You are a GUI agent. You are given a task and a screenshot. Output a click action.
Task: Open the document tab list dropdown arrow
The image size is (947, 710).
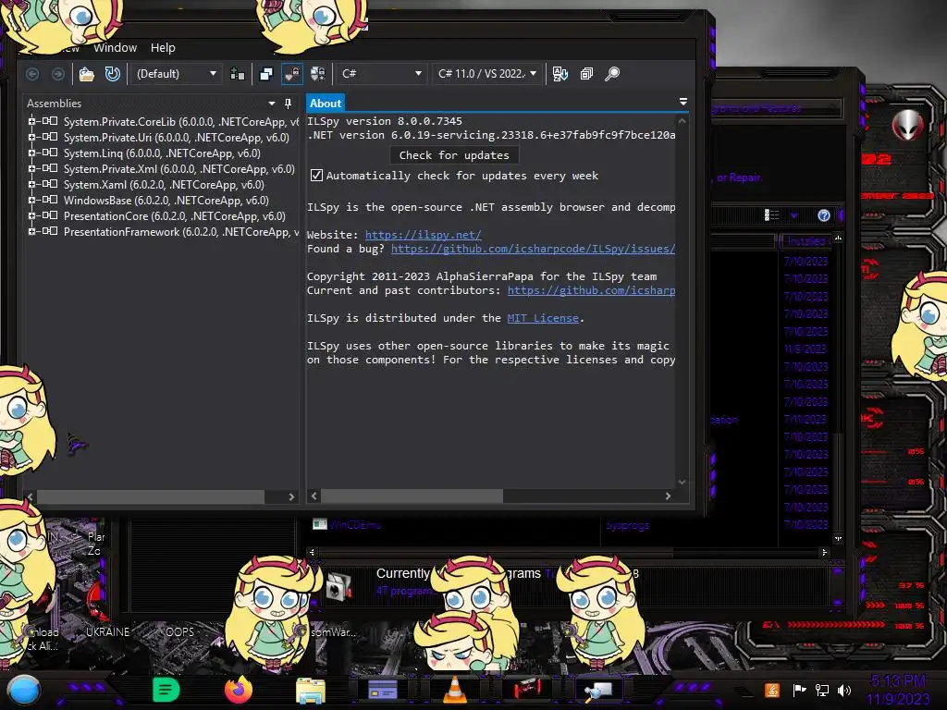click(683, 102)
